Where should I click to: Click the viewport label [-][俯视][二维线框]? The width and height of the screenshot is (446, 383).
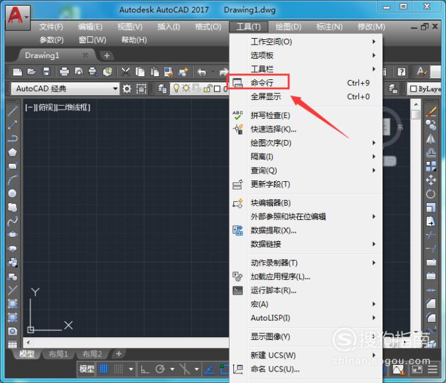pyautogui.click(x=58, y=108)
